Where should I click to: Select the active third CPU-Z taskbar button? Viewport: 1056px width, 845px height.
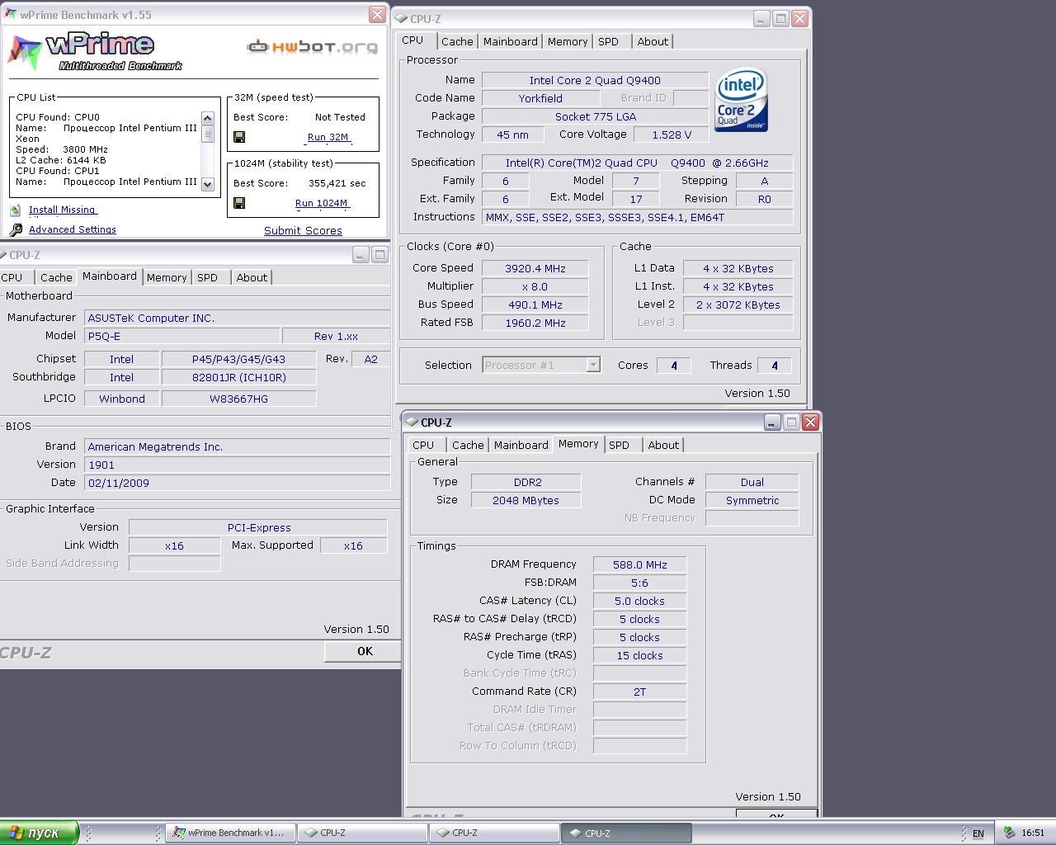coord(625,833)
